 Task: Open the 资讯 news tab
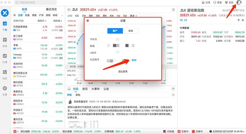click(85, 89)
